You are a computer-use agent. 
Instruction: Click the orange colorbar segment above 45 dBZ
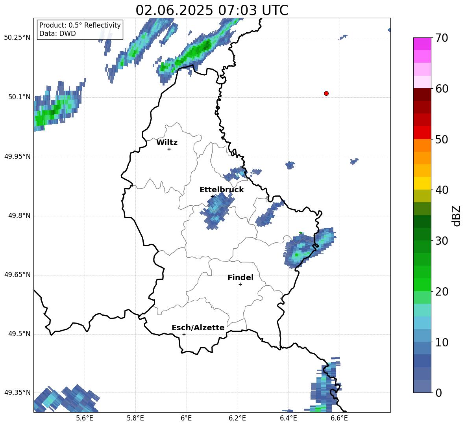pyautogui.click(x=422, y=158)
